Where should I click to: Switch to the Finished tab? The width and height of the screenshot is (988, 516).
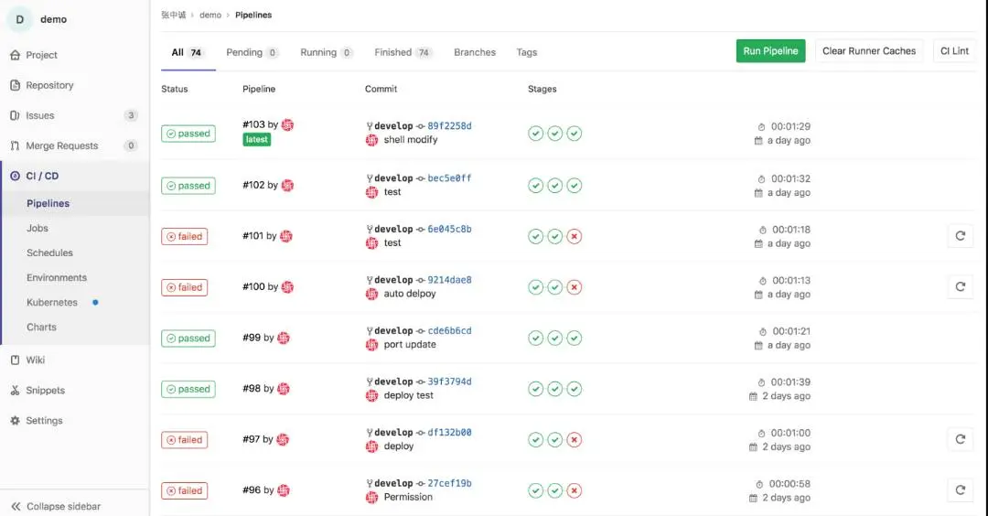tap(403, 52)
